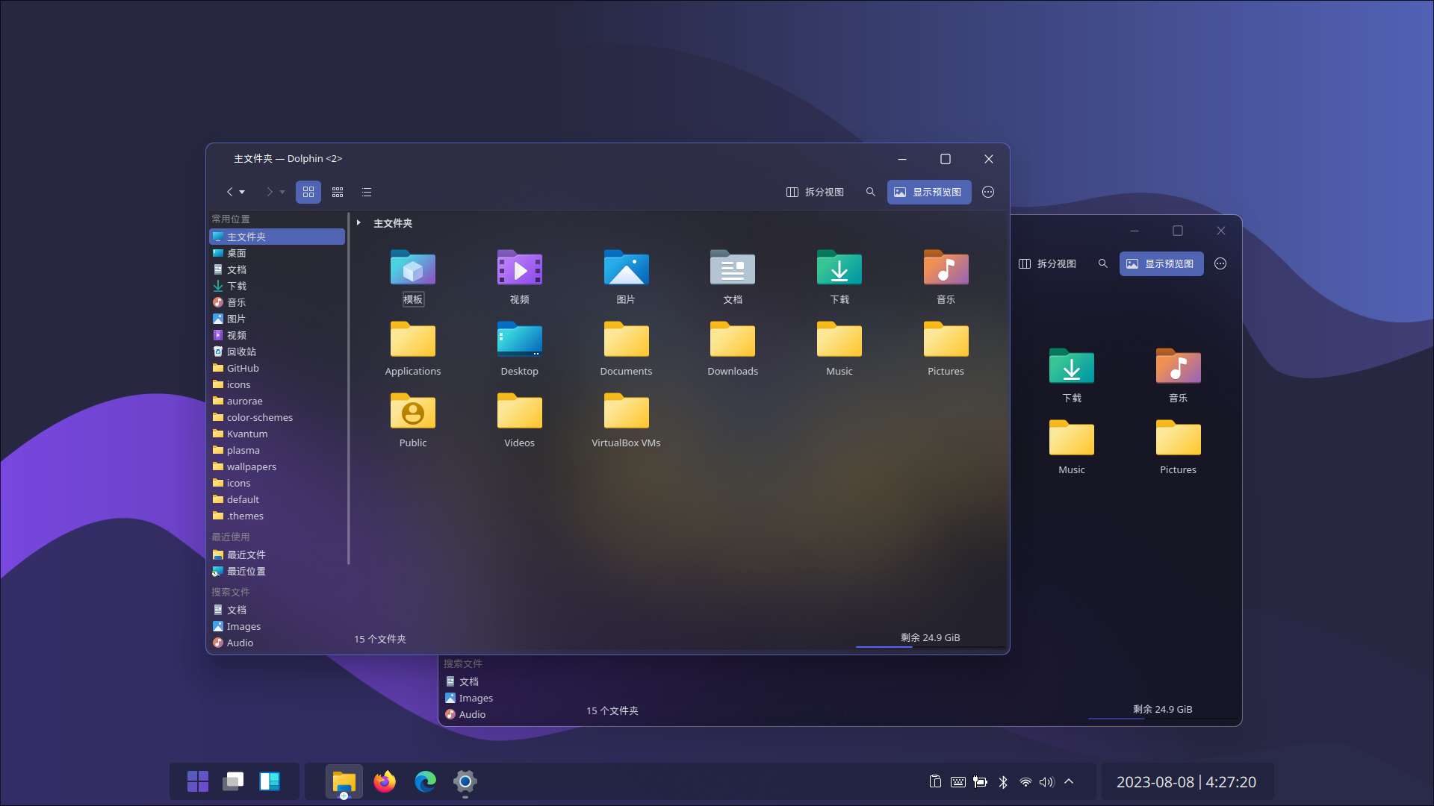Open 音乐 in the sidebar
Viewport: 1434px width, 806px height.
point(277,302)
